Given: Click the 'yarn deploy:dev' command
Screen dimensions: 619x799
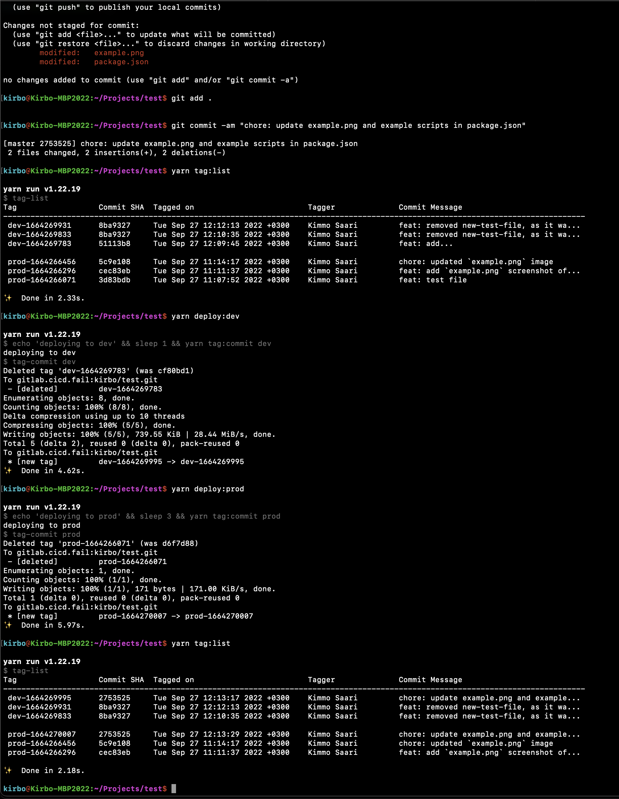Looking at the screenshot, I should point(205,316).
